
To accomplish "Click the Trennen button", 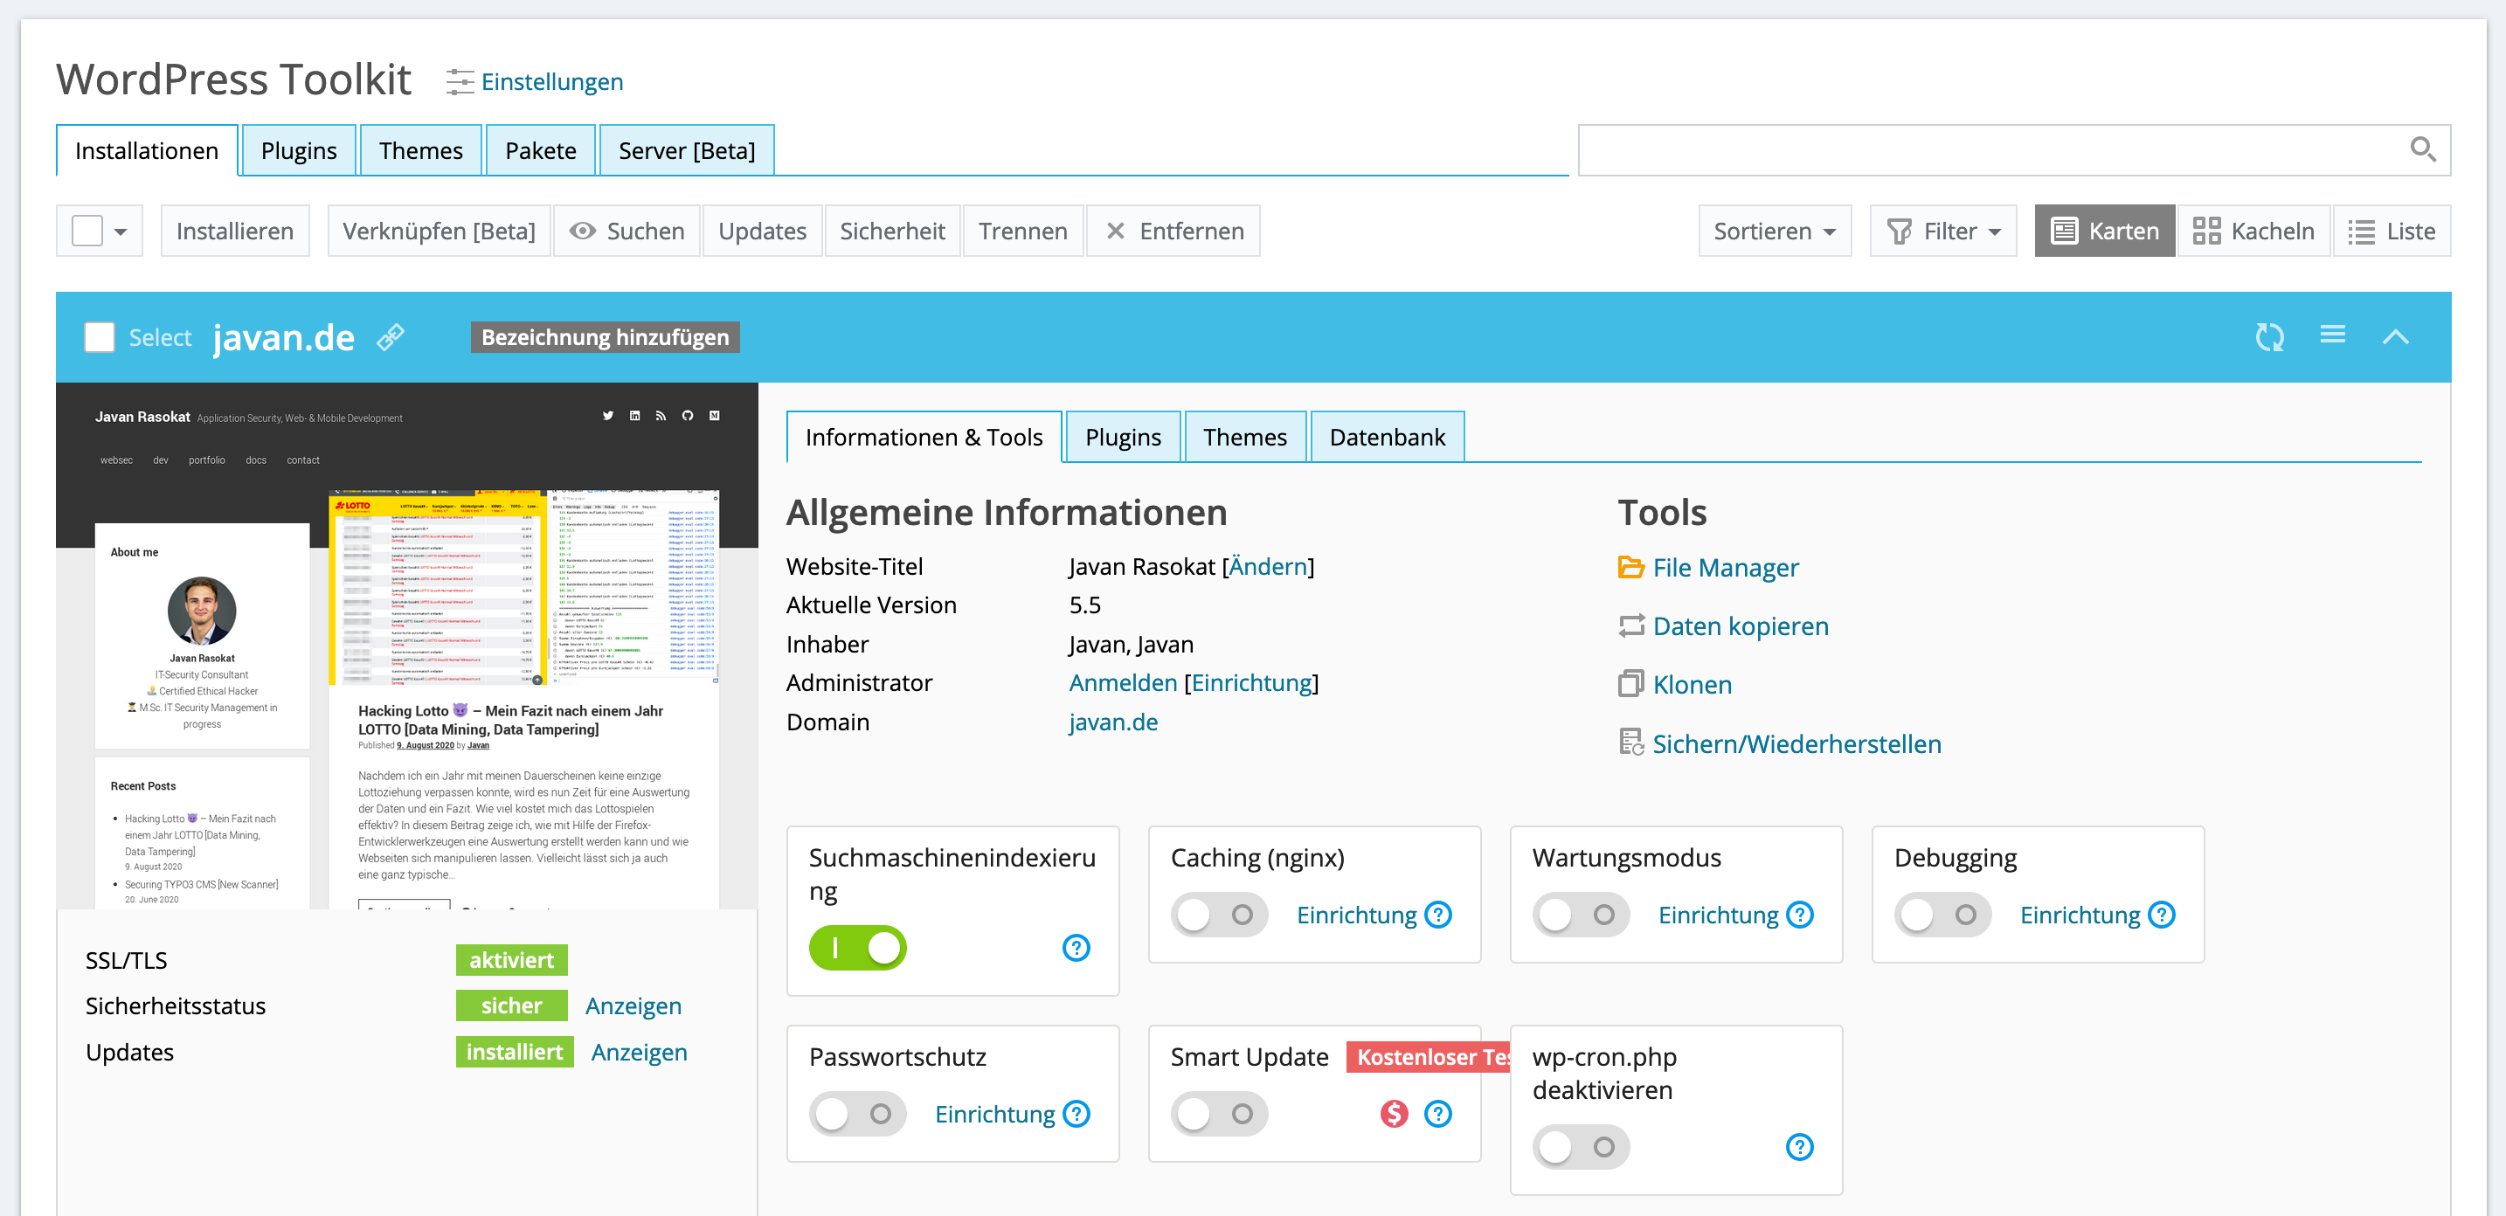I will click(1023, 231).
